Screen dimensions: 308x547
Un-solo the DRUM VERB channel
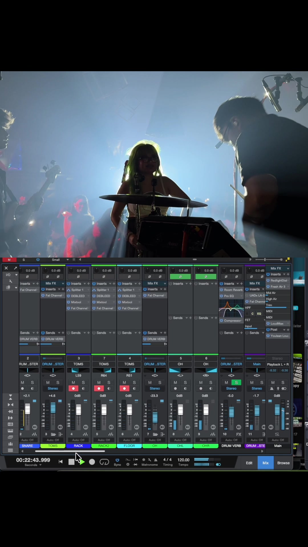click(x=236, y=383)
